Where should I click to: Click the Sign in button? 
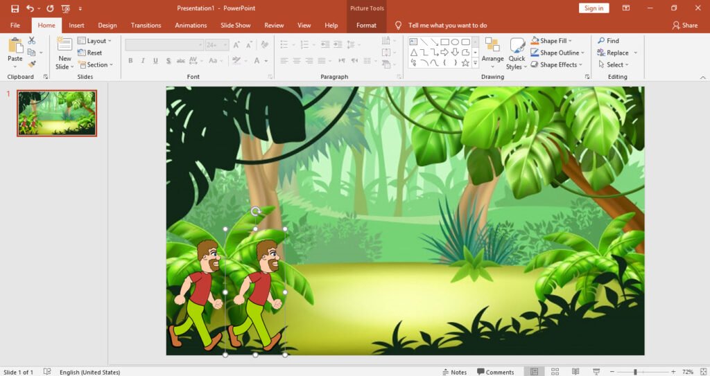[x=594, y=8]
